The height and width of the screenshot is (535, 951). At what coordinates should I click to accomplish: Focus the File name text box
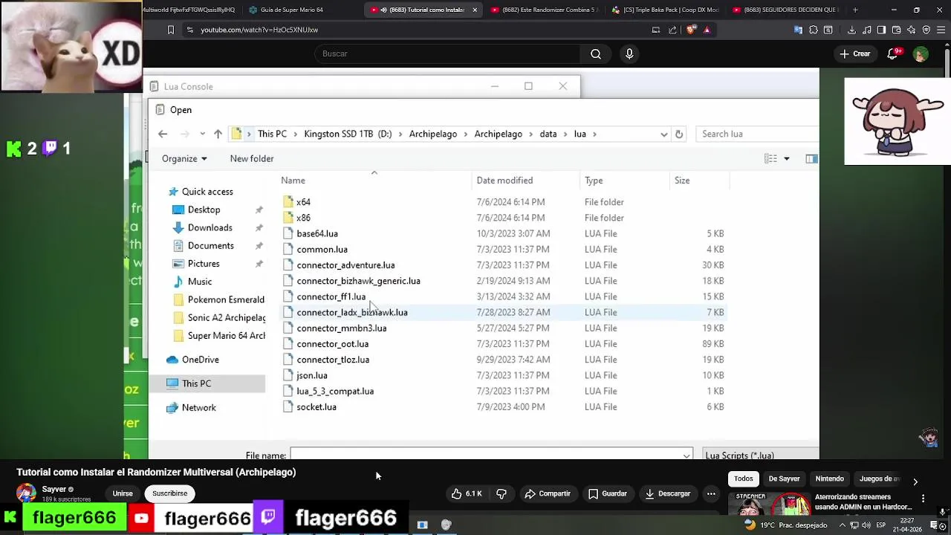(x=484, y=455)
